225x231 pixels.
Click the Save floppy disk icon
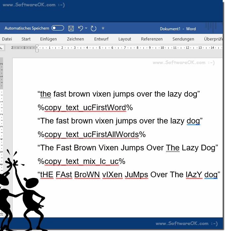(x=71, y=28)
